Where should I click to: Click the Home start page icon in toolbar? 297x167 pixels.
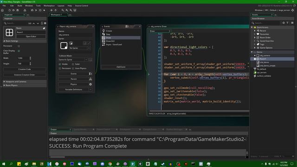pos(2,10)
